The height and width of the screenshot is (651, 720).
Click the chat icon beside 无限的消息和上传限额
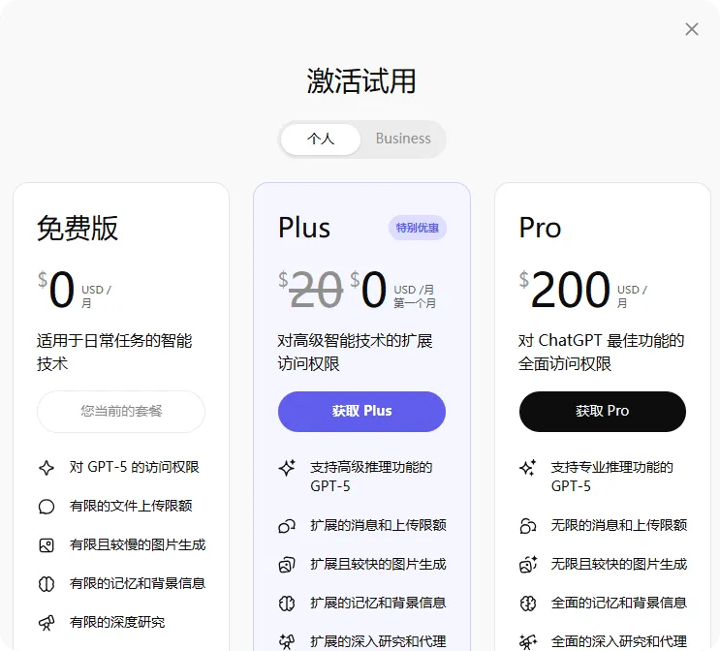coord(527,526)
